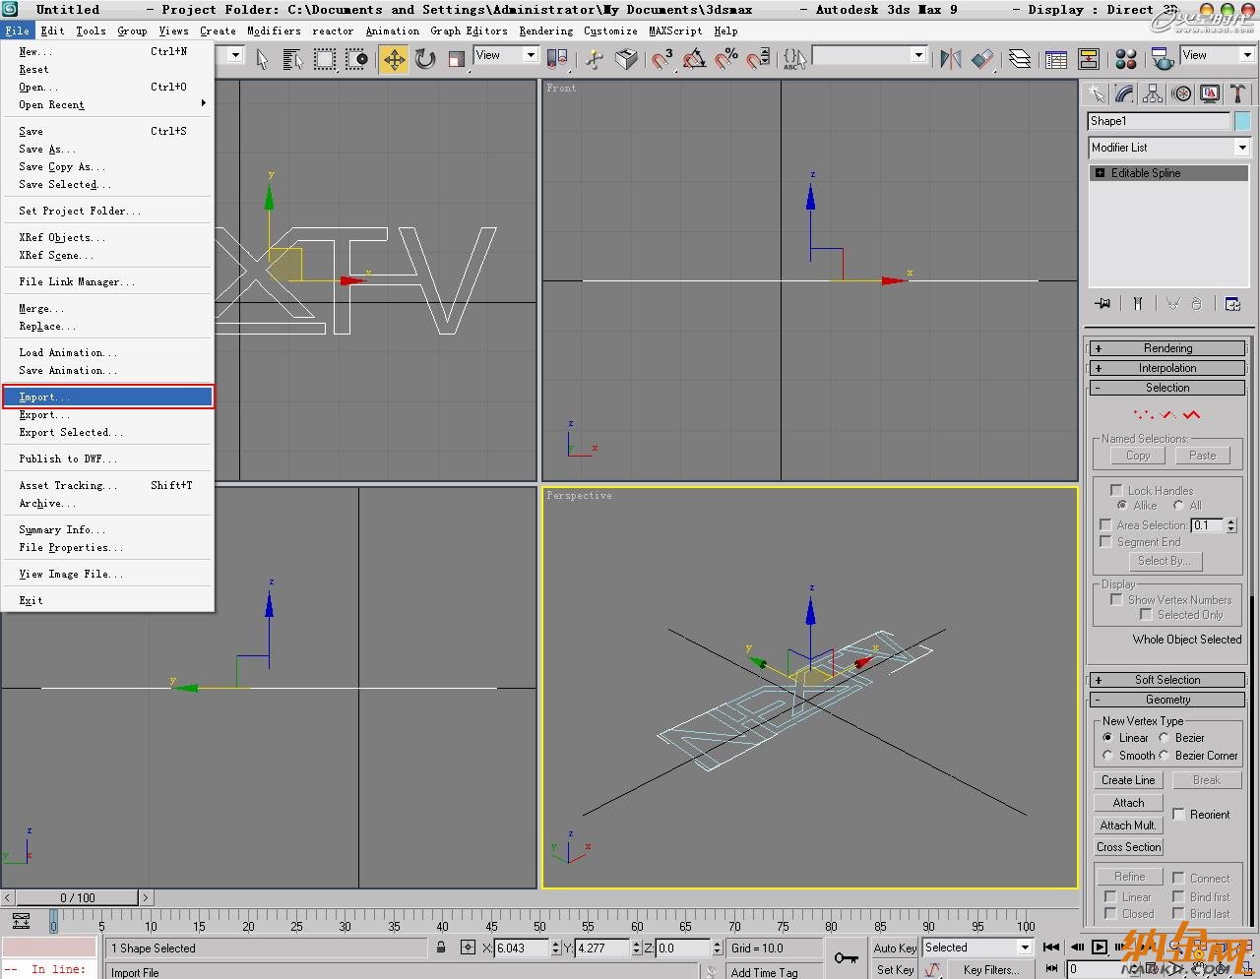Click the Key Filters button
Image resolution: width=1260 pixels, height=979 pixels.
click(990, 969)
